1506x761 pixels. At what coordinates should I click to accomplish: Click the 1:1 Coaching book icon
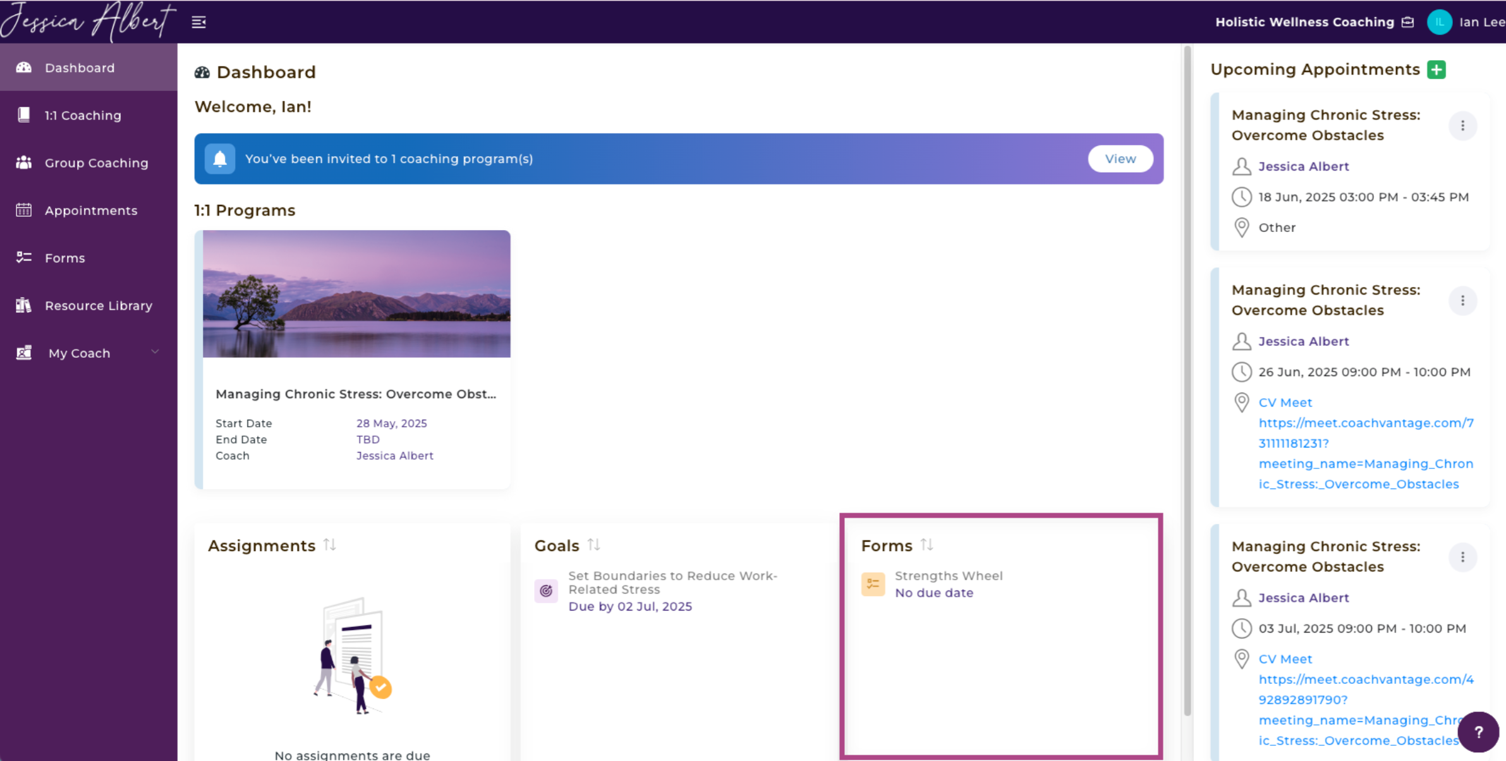pyautogui.click(x=24, y=114)
